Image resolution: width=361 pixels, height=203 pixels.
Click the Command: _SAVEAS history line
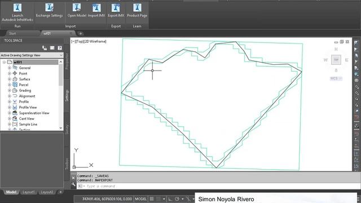pyautogui.click(x=93, y=176)
